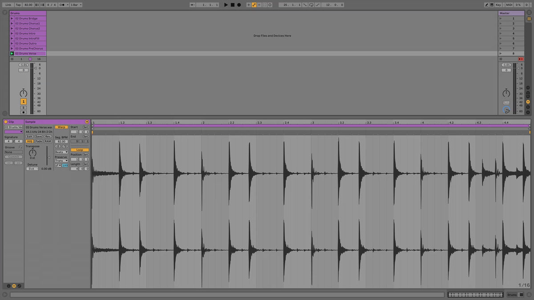The height and width of the screenshot is (300, 534).
Task: Toggle the metronome button
Action: point(62,5)
